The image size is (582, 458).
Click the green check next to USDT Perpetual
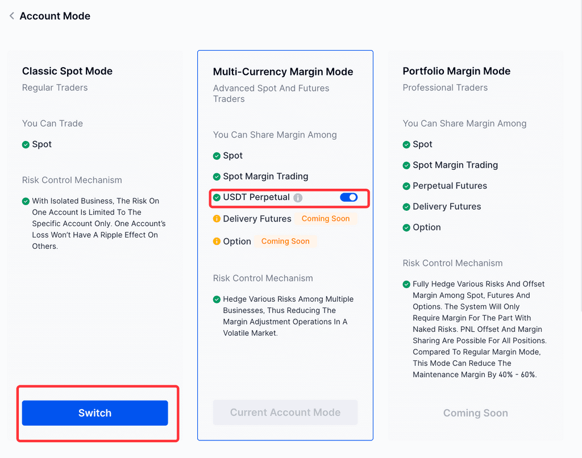[217, 198]
